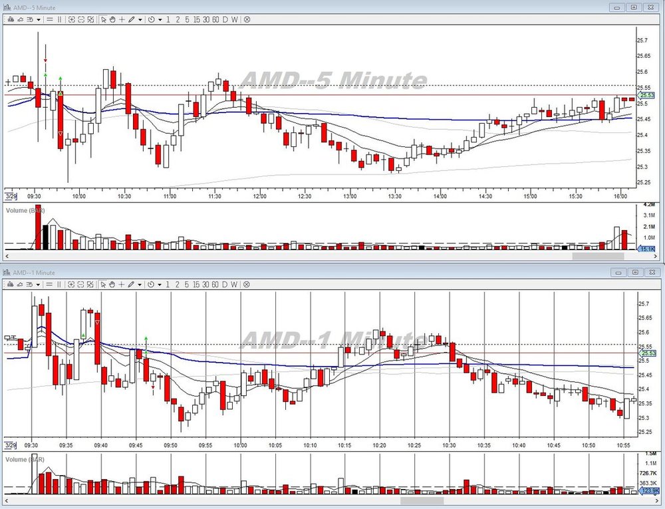Click studies list icon in 1 Minute toolbar
The width and height of the screenshot is (665, 509).
coord(30,284)
